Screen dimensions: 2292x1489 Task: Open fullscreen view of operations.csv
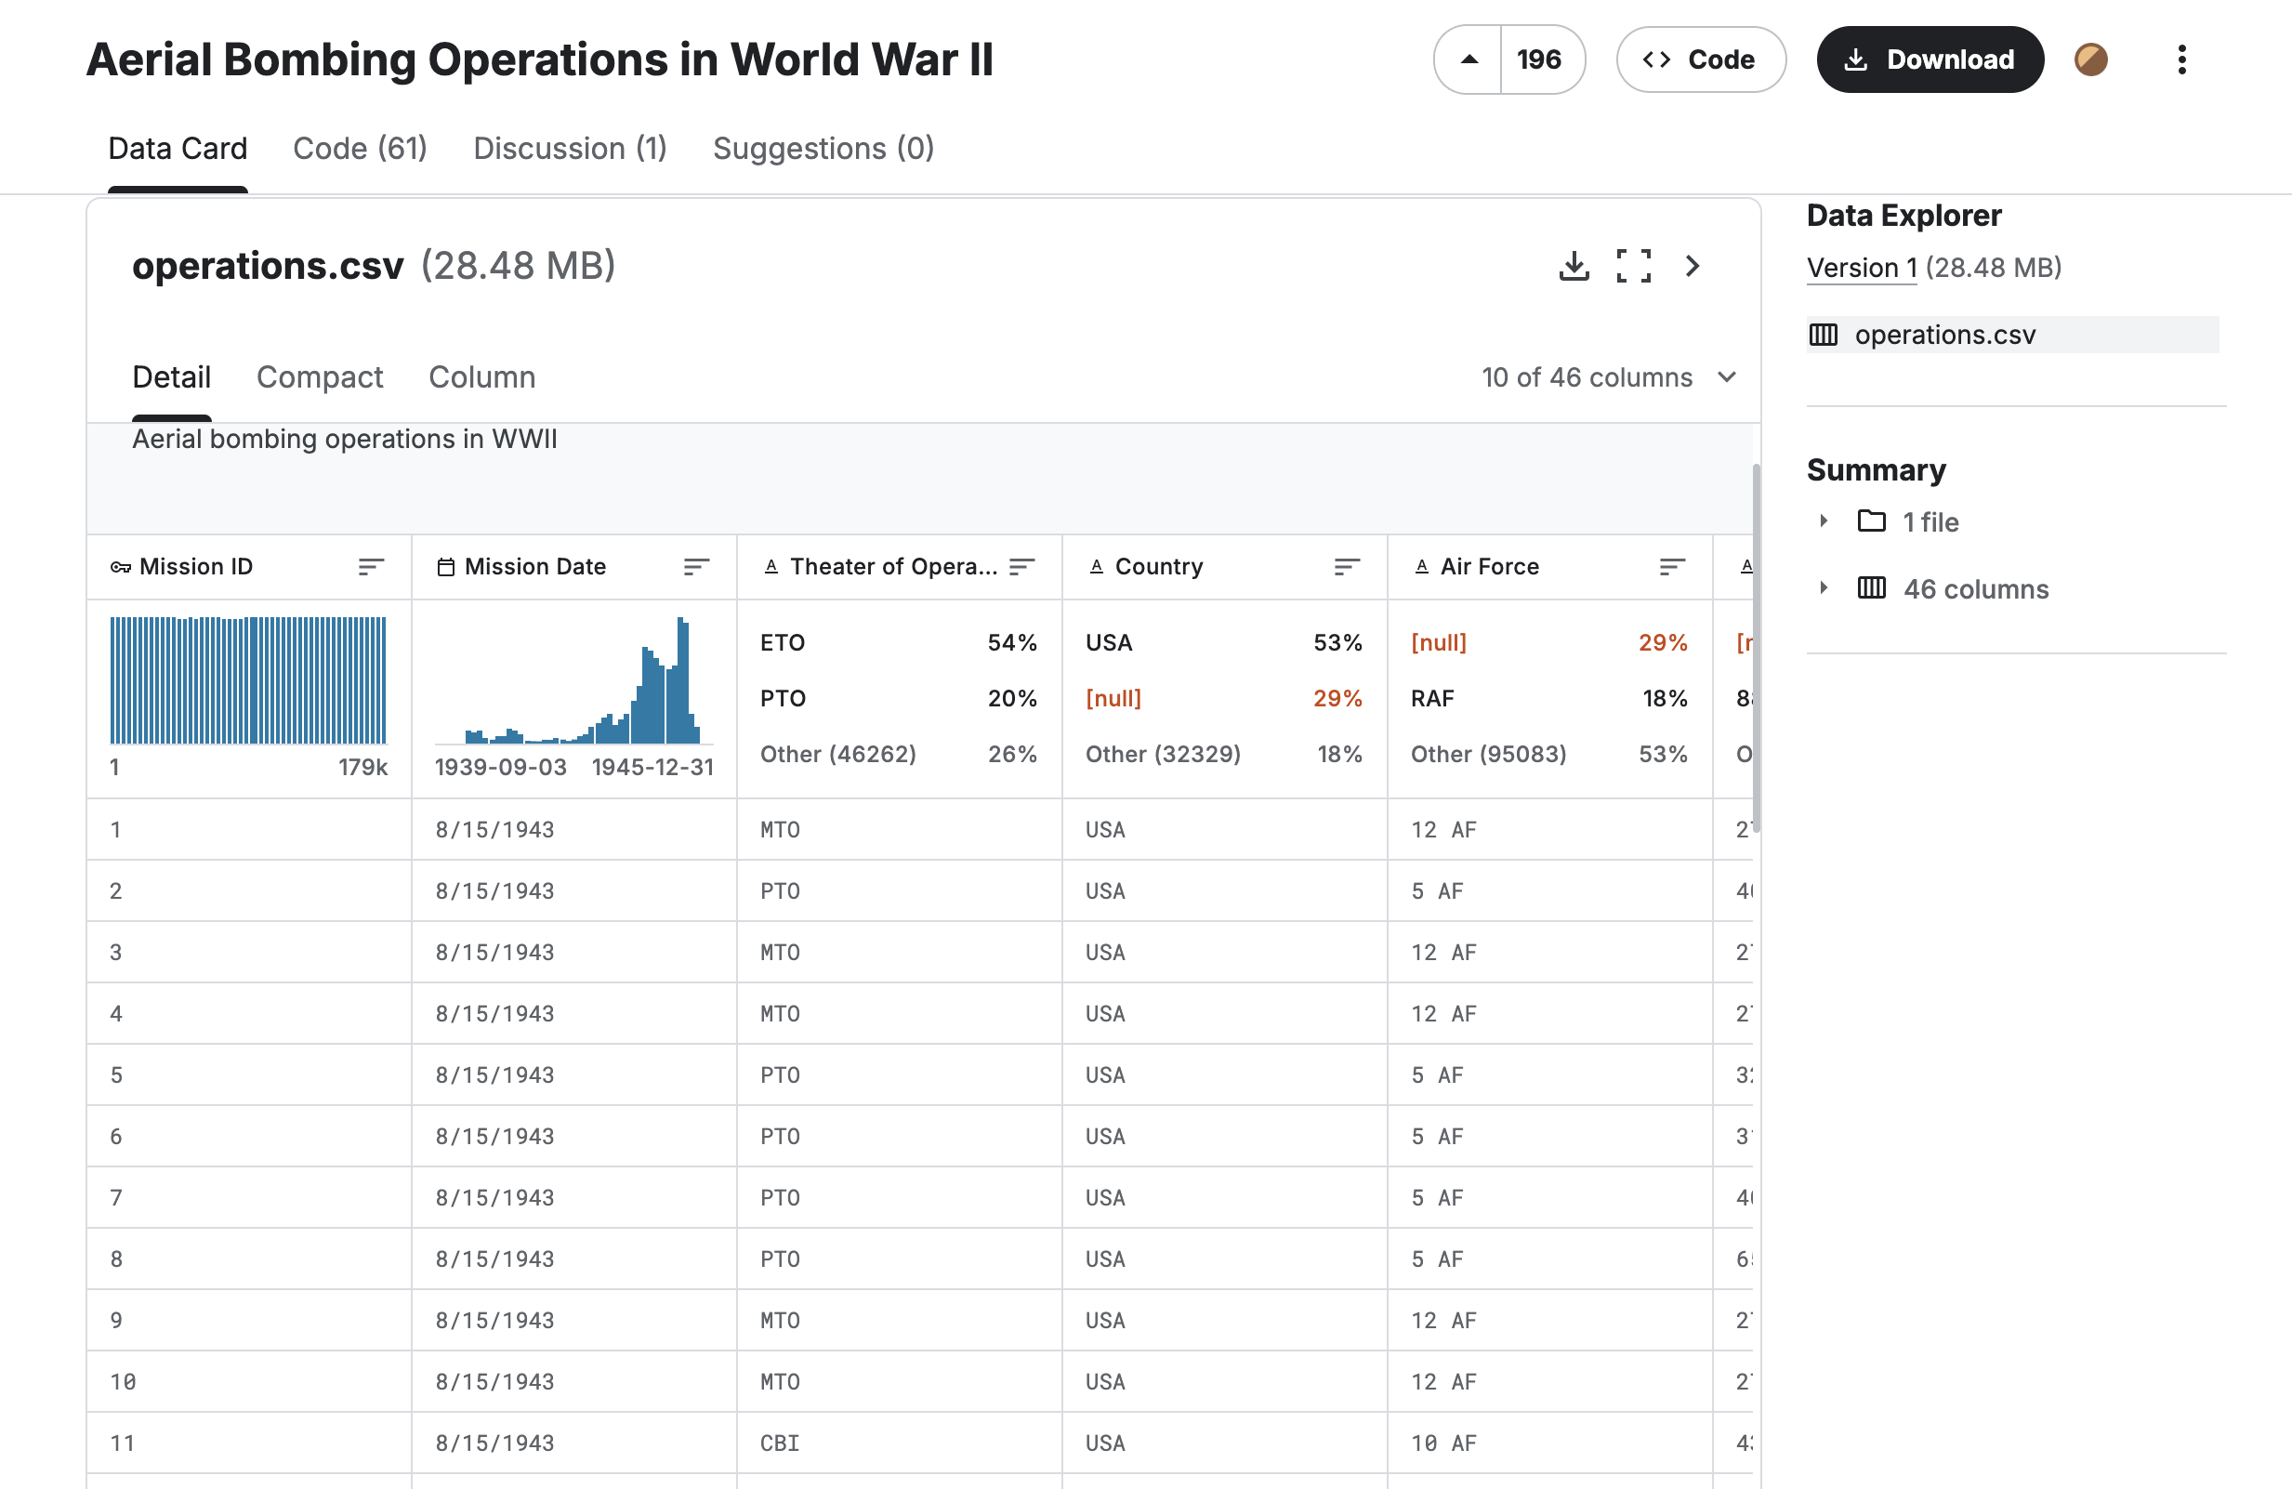tap(1633, 266)
